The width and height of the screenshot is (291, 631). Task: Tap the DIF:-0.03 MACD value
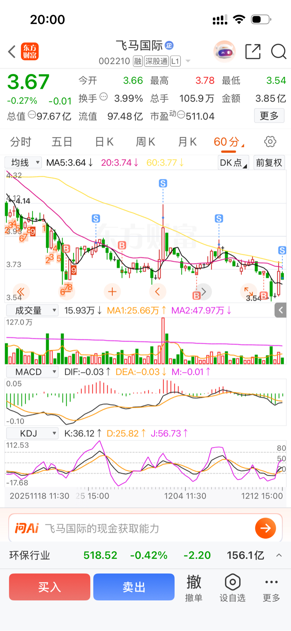[88, 372]
